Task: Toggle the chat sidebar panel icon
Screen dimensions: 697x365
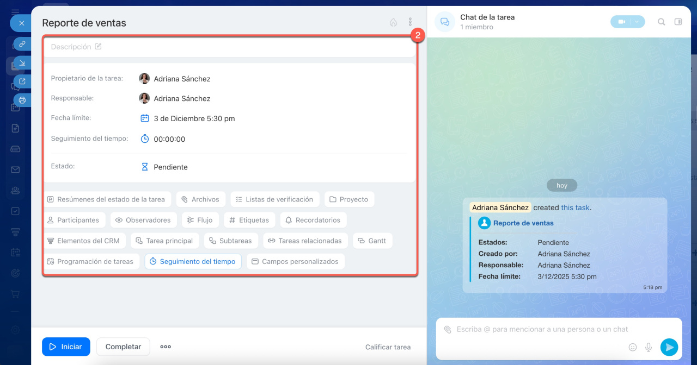Action: 678,22
